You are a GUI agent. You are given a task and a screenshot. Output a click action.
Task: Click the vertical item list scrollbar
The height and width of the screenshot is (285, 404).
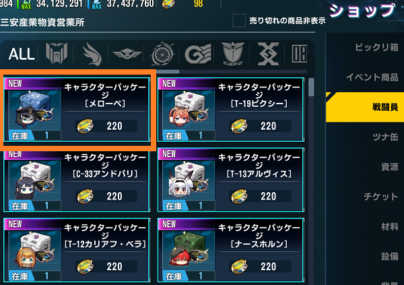pos(311,87)
